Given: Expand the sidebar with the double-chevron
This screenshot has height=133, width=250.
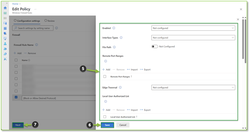Looking at the screenshot, I should click(7, 3).
